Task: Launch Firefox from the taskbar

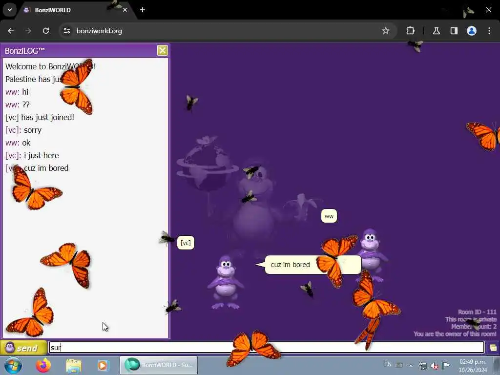Action: [43, 365]
